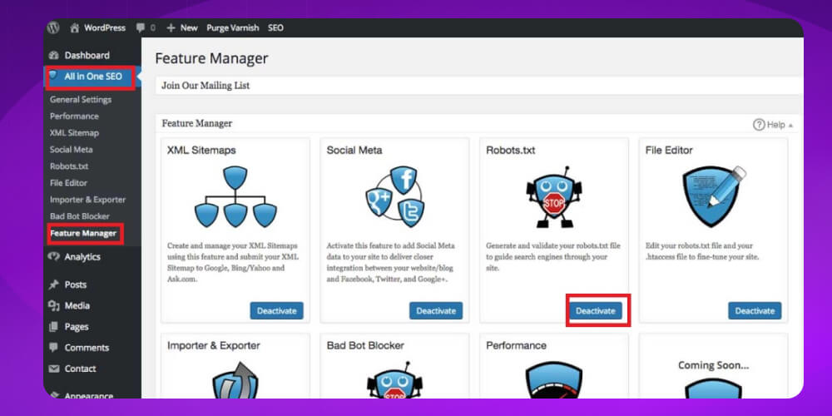Click the WordPress logo in admin bar
This screenshot has width=832, height=416.
(53, 28)
